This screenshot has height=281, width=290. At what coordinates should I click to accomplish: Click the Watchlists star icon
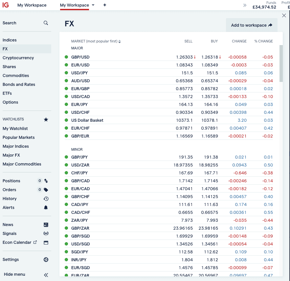tap(46, 119)
